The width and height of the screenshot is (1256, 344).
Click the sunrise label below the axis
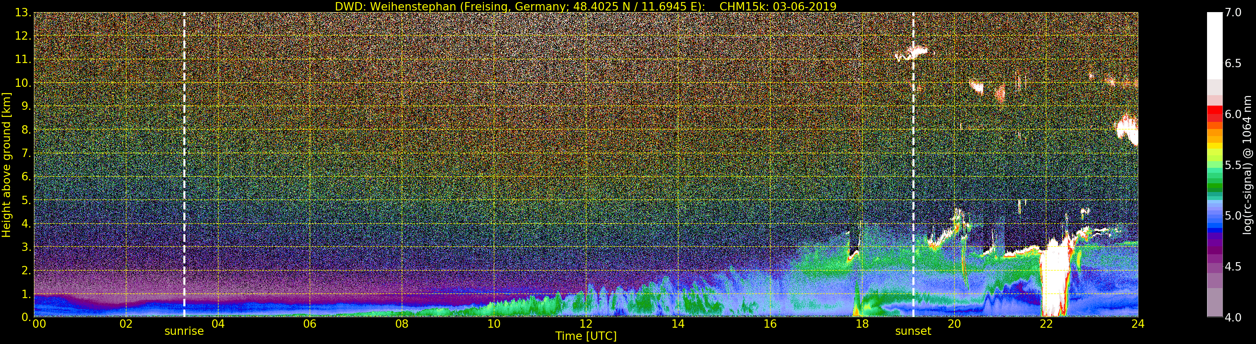tap(184, 331)
